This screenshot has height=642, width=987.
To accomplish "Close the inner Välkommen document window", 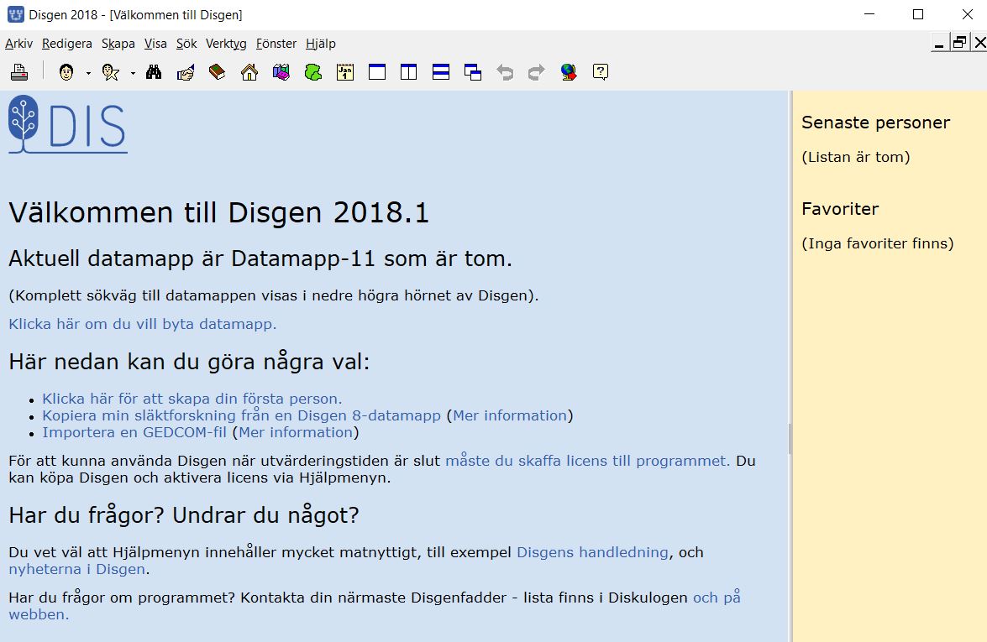I will 979,44.
